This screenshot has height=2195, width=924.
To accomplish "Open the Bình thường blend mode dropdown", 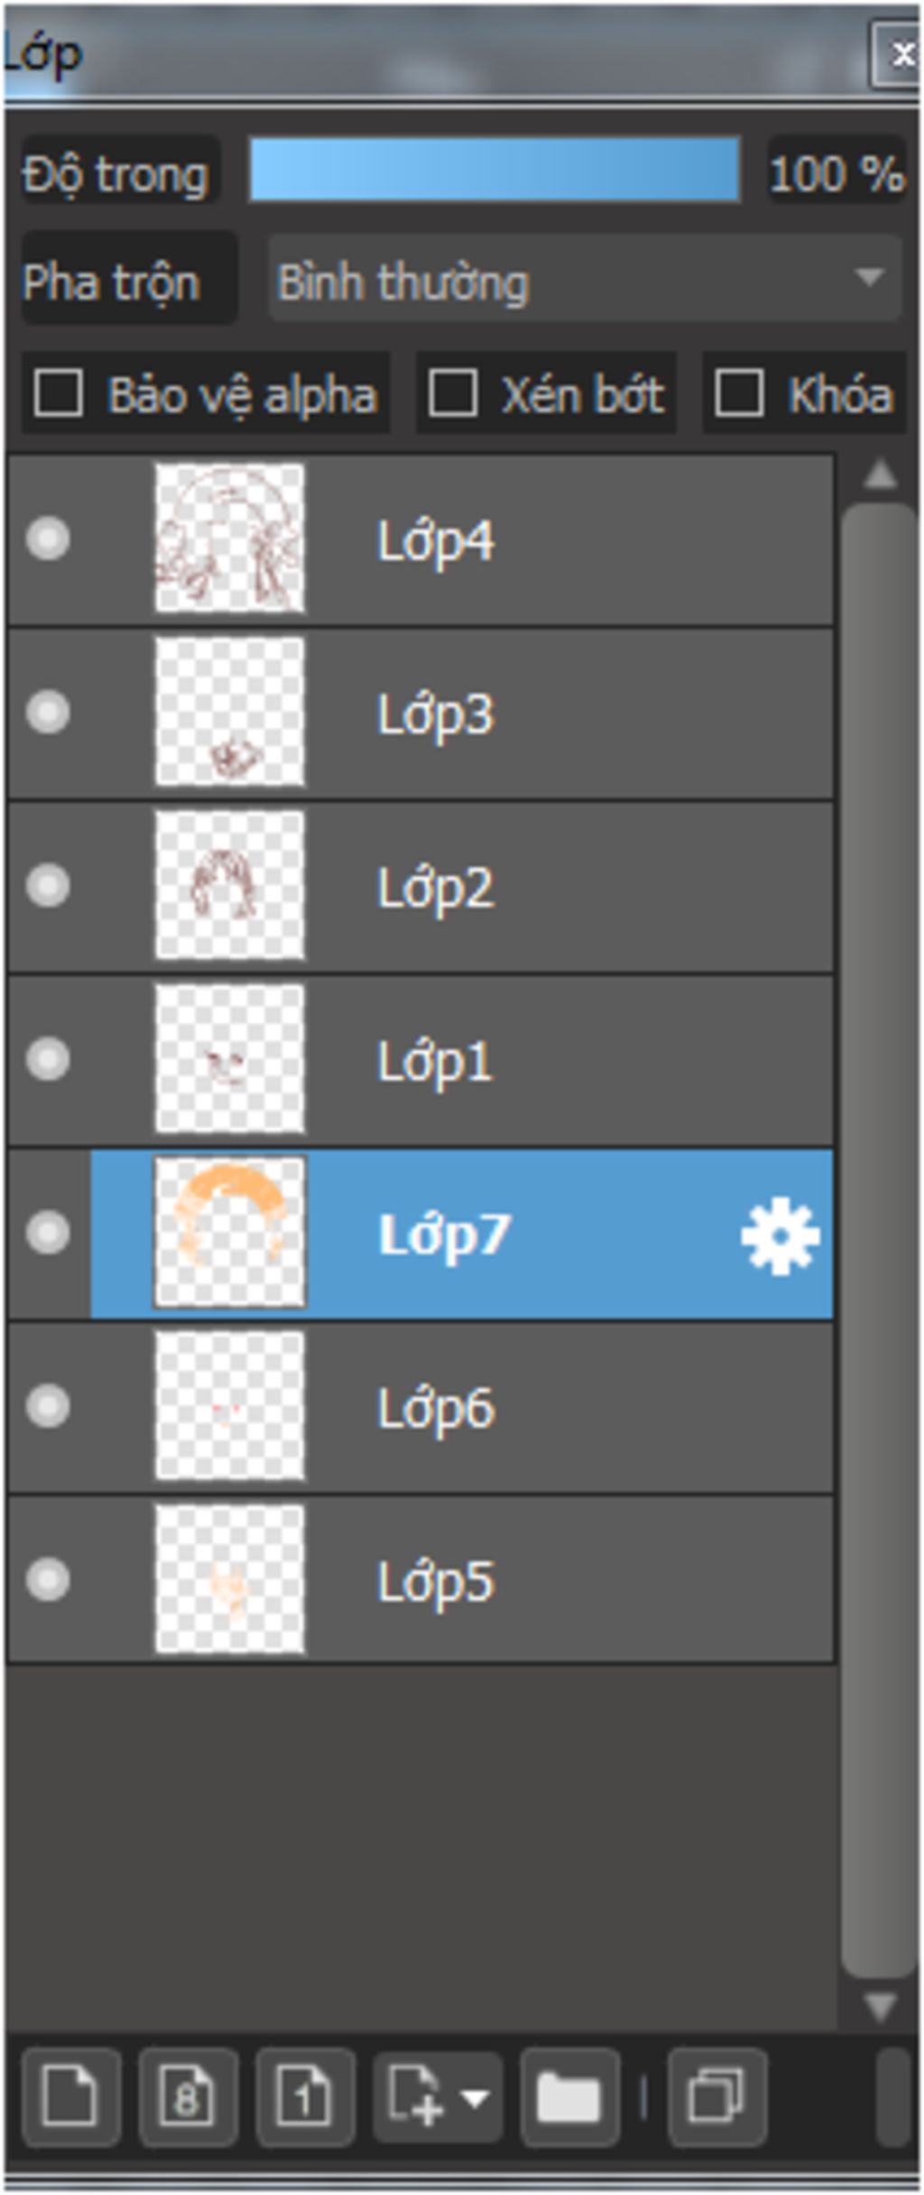I will coord(585,279).
